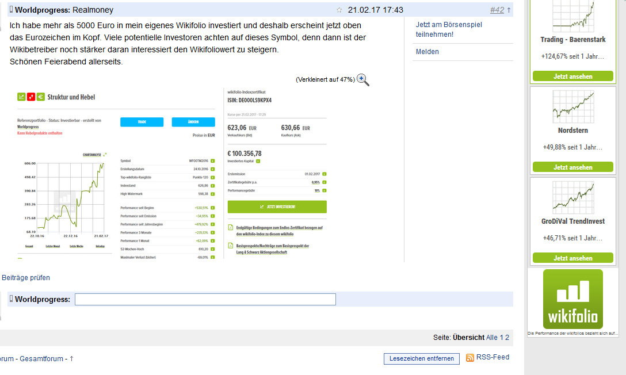This screenshot has height=375, width=626.
Task: Click 'Beiträge prüfen' link
Action: pyautogui.click(x=26, y=278)
